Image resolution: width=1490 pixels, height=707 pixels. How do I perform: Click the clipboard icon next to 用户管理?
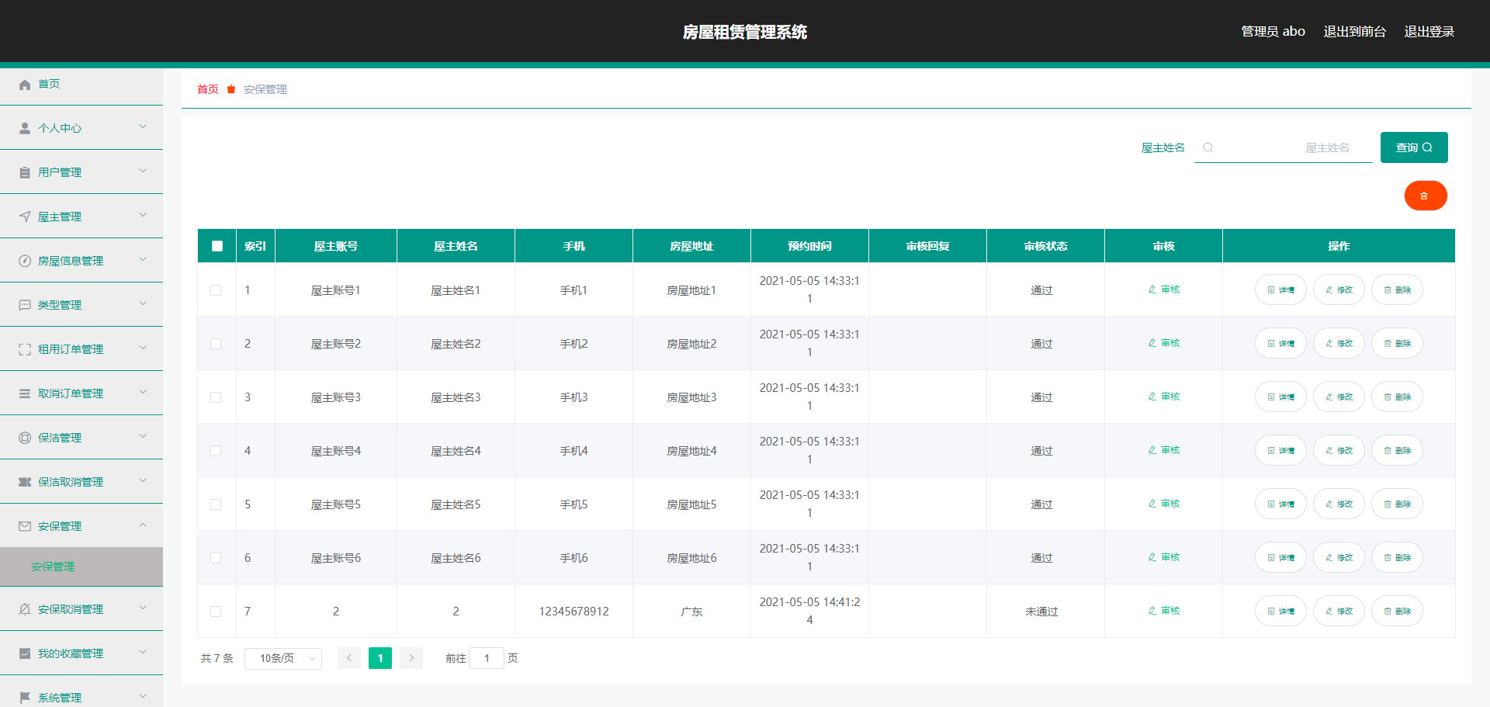pyautogui.click(x=25, y=173)
